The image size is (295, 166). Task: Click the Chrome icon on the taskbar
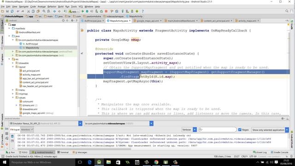click(156, 162)
